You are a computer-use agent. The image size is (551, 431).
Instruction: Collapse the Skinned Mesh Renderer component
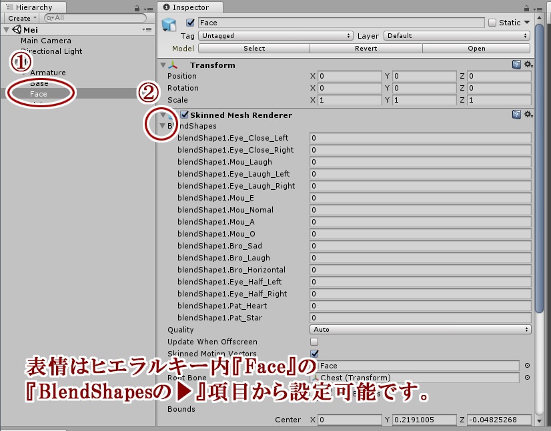point(163,115)
